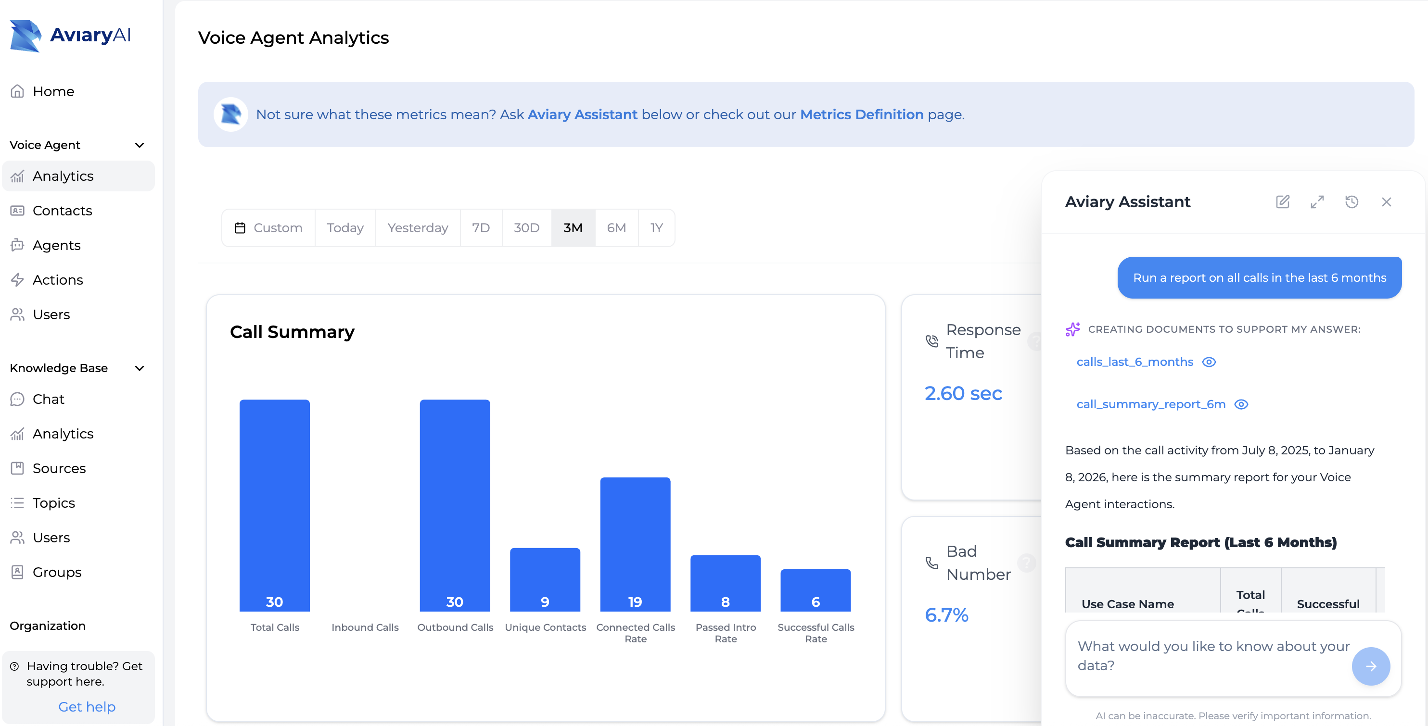Preview the calls_last_6_months document eye icon
This screenshot has height=726, width=1428.
coord(1209,362)
